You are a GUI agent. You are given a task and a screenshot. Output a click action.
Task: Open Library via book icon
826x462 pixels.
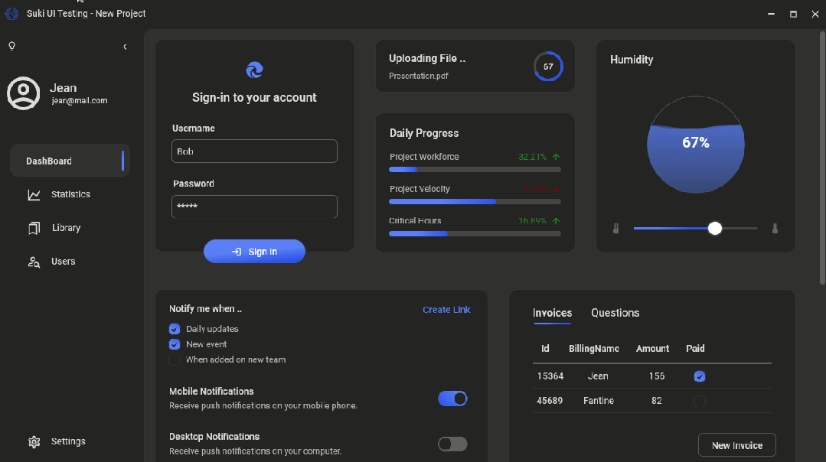[34, 229]
